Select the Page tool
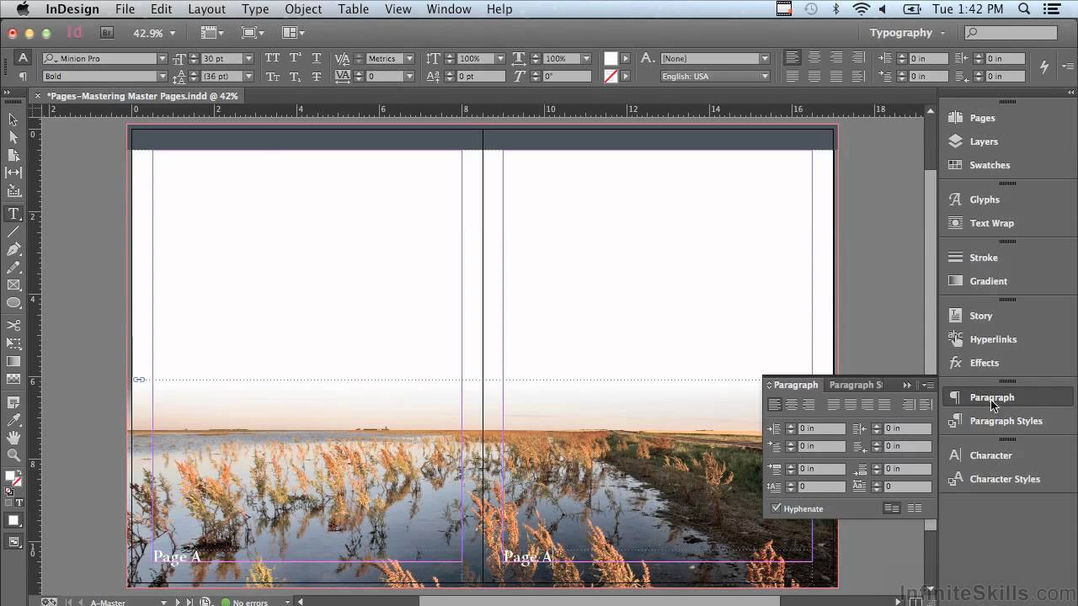The height and width of the screenshot is (606, 1078). pos(13,156)
